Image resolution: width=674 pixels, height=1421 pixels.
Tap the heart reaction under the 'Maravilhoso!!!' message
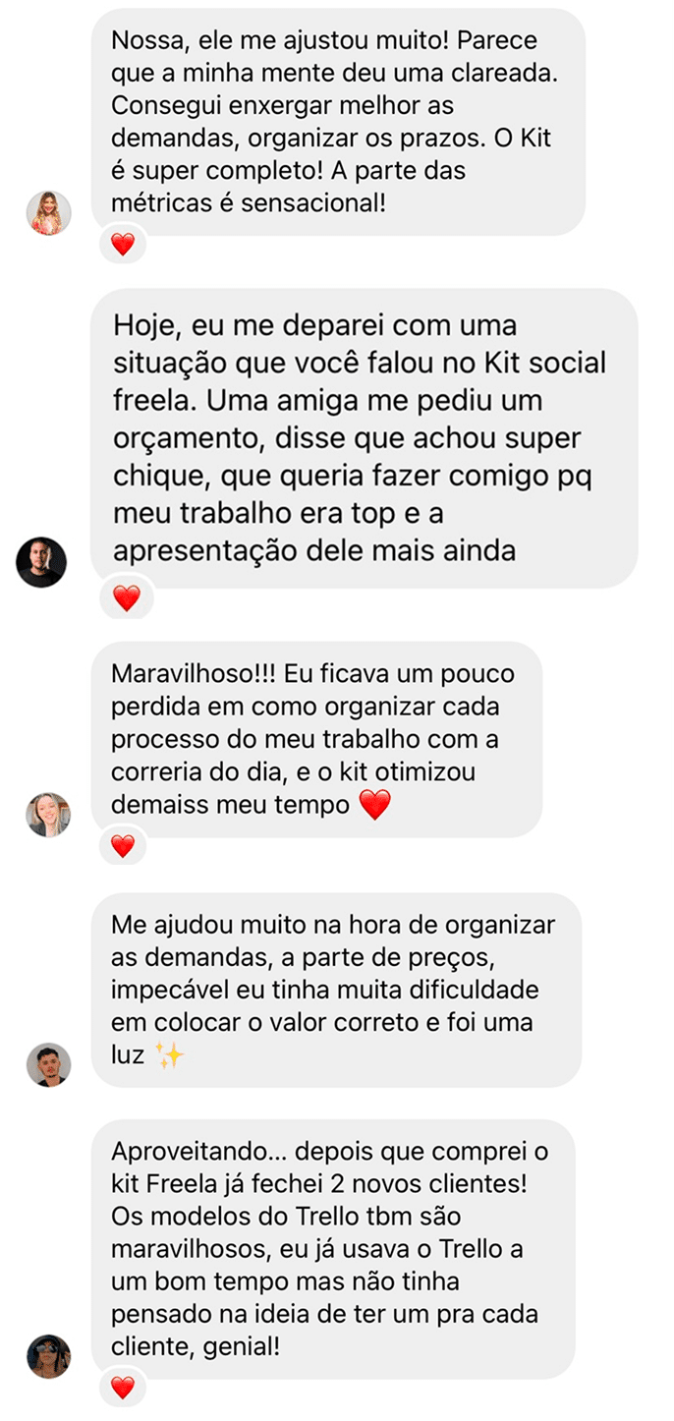pyautogui.click(x=123, y=845)
